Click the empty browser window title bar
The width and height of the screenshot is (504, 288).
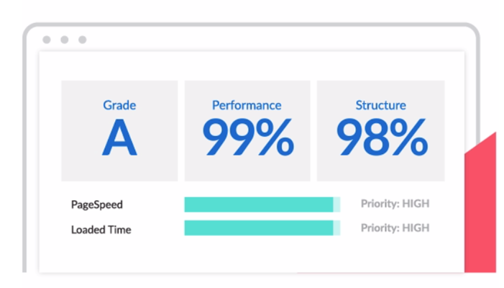coord(273,40)
